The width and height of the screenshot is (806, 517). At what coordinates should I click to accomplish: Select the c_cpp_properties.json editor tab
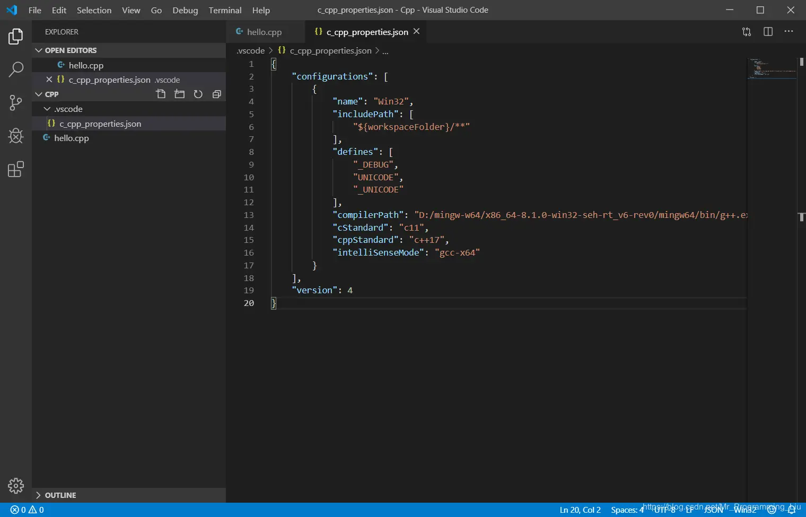pyautogui.click(x=366, y=32)
